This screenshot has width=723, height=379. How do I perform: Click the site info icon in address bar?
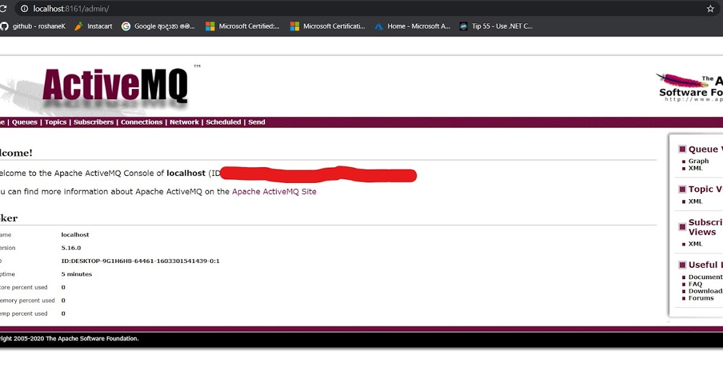(x=23, y=9)
